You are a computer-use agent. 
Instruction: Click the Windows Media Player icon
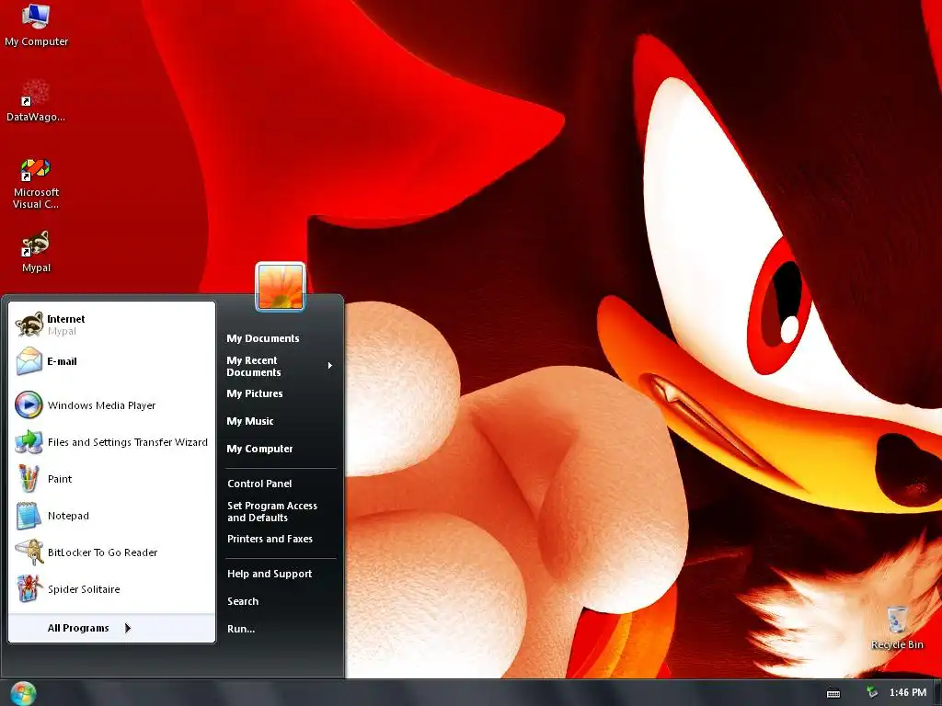(x=29, y=404)
